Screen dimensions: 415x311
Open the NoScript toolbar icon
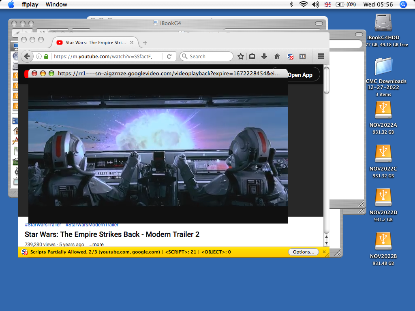pyautogui.click(x=290, y=56)
